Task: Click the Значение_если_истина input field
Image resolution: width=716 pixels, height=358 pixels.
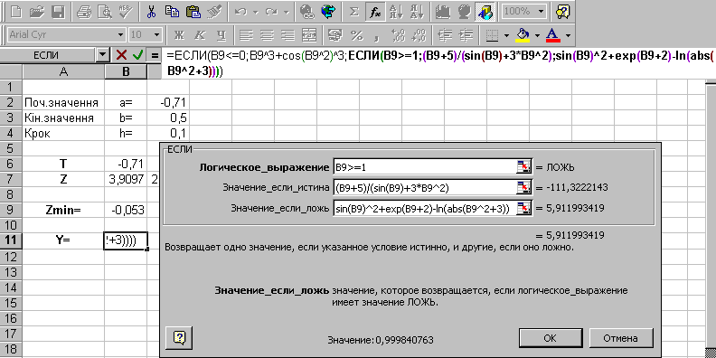Action: (x=424, y=188)
